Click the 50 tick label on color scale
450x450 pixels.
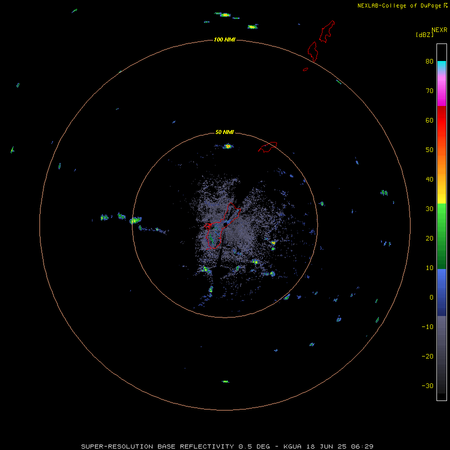429,150
